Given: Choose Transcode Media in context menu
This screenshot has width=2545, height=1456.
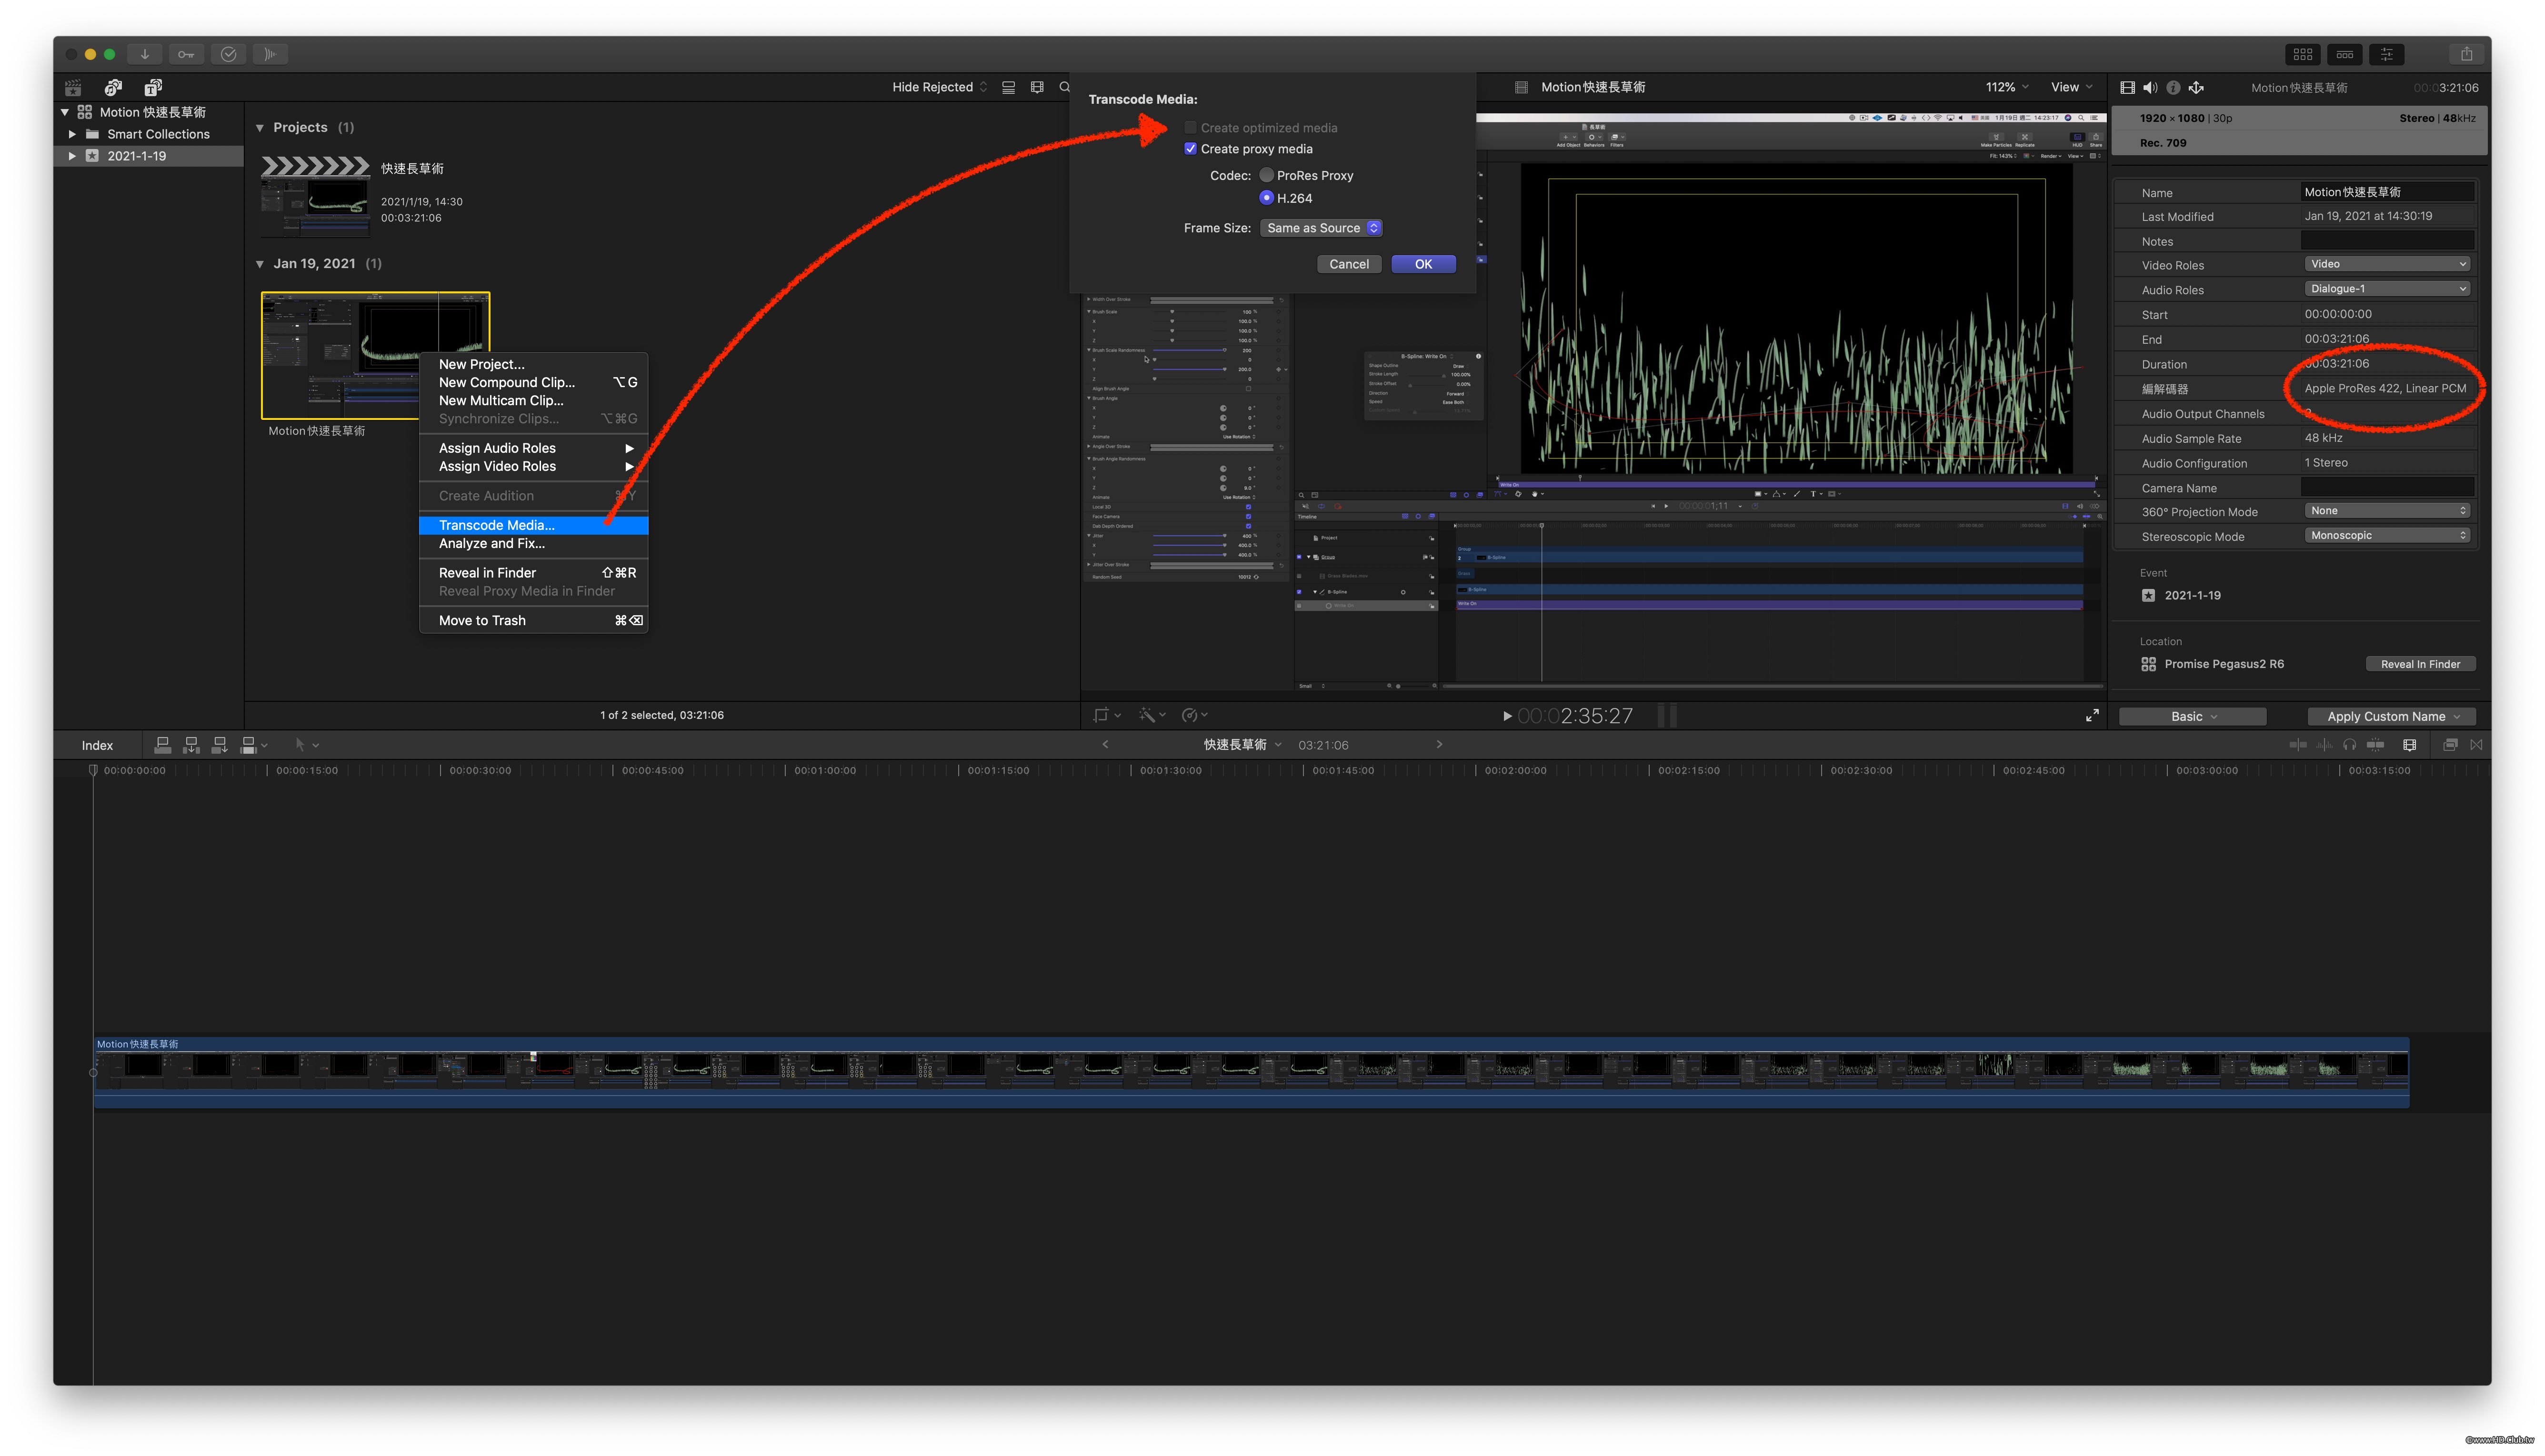Looking at the screenshot, I should pos(496,525).
